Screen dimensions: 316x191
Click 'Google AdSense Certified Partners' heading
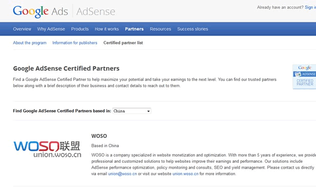[66, 68]
